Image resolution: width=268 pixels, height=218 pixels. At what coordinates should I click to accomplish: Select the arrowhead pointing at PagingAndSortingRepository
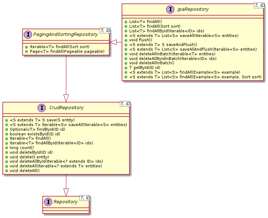[113, 42]
